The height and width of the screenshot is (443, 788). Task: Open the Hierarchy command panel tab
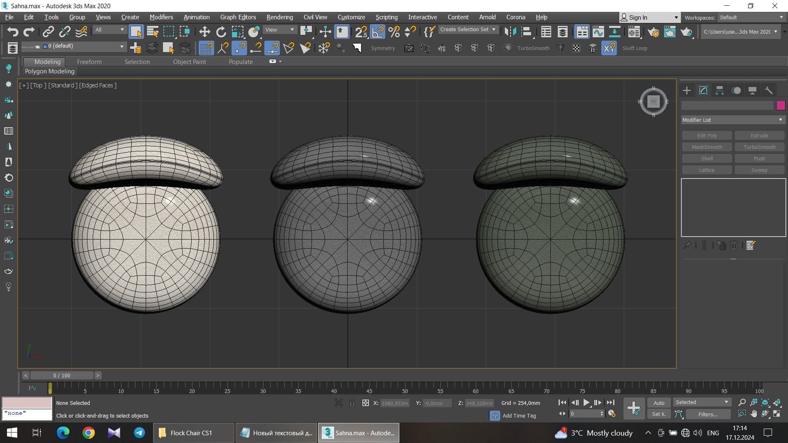pos(719,91)
